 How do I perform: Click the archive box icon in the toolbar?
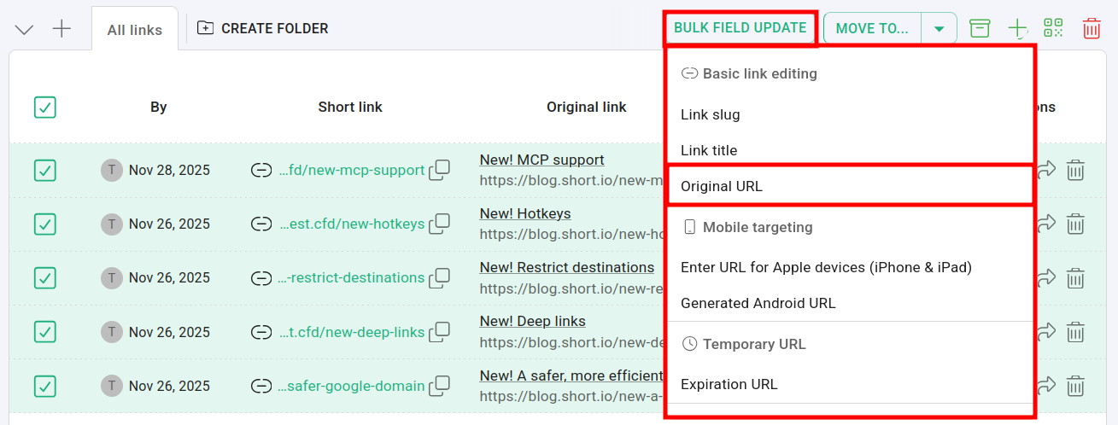980,28
